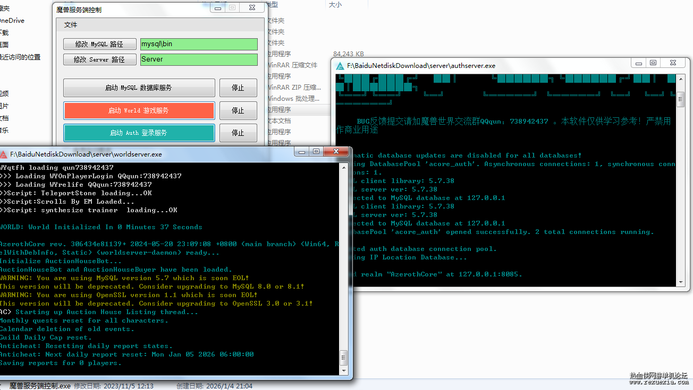Click red 启动 World 游戏服务 button
This screenshot has height=390, width=693.
coord(139,110)
